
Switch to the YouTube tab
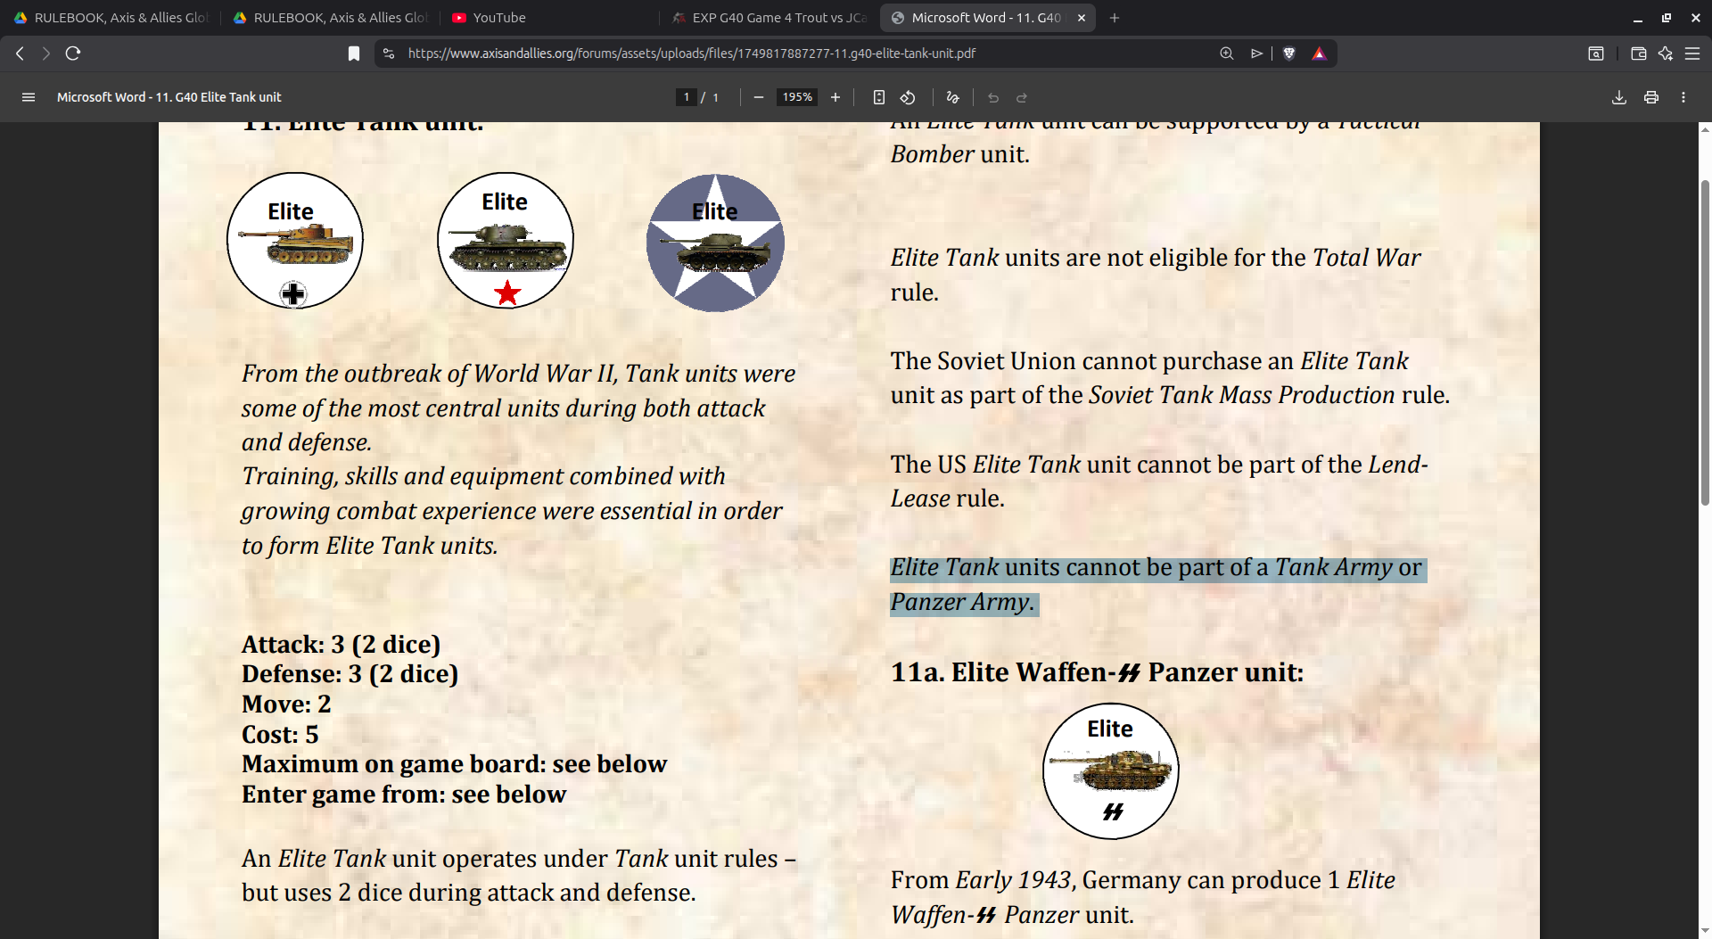pyautogui.click(x=489, y=17)
